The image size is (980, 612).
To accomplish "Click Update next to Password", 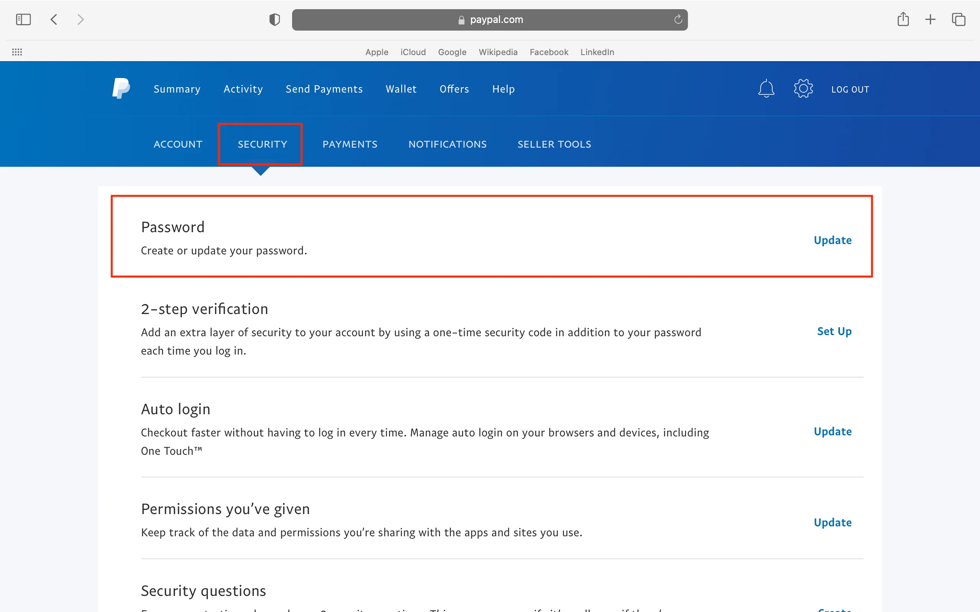I will (832, 240).
